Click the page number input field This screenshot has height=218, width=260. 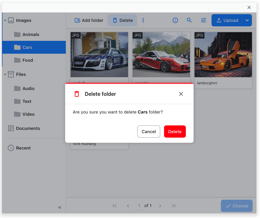click(139, 206)
